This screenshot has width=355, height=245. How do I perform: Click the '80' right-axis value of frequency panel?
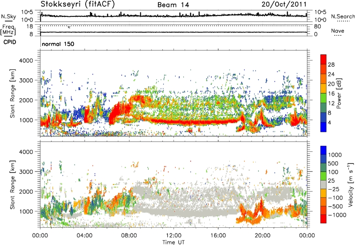(x=317, y=27)
